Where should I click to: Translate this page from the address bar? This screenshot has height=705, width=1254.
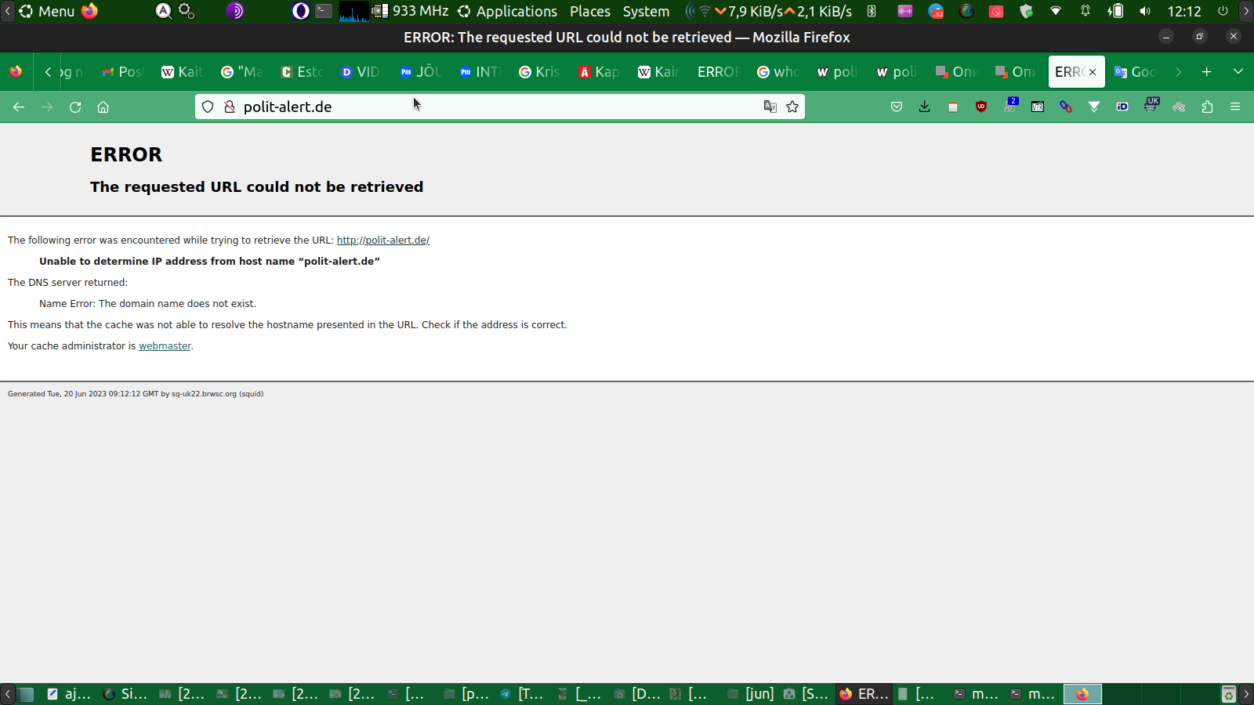(770, 107)
